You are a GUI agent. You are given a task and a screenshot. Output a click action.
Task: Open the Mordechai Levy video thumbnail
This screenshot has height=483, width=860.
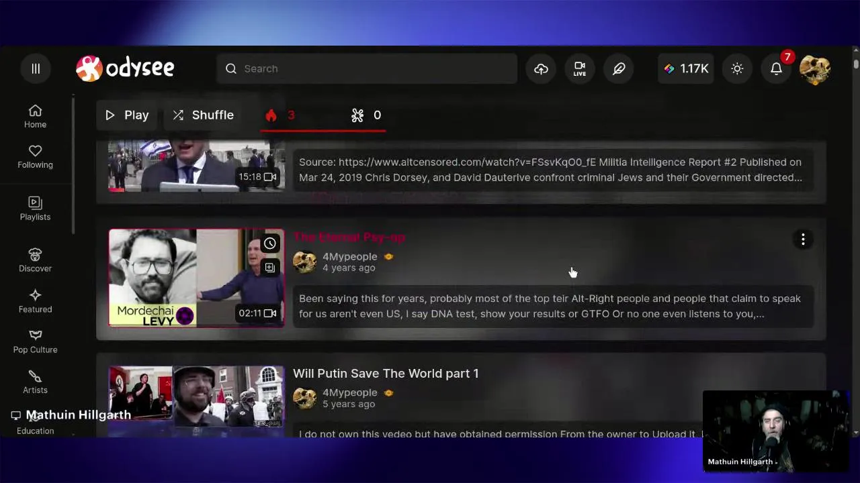pyautogui.click(x=196, y=278)
